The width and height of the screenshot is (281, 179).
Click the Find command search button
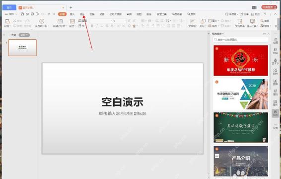pos(191,14)
